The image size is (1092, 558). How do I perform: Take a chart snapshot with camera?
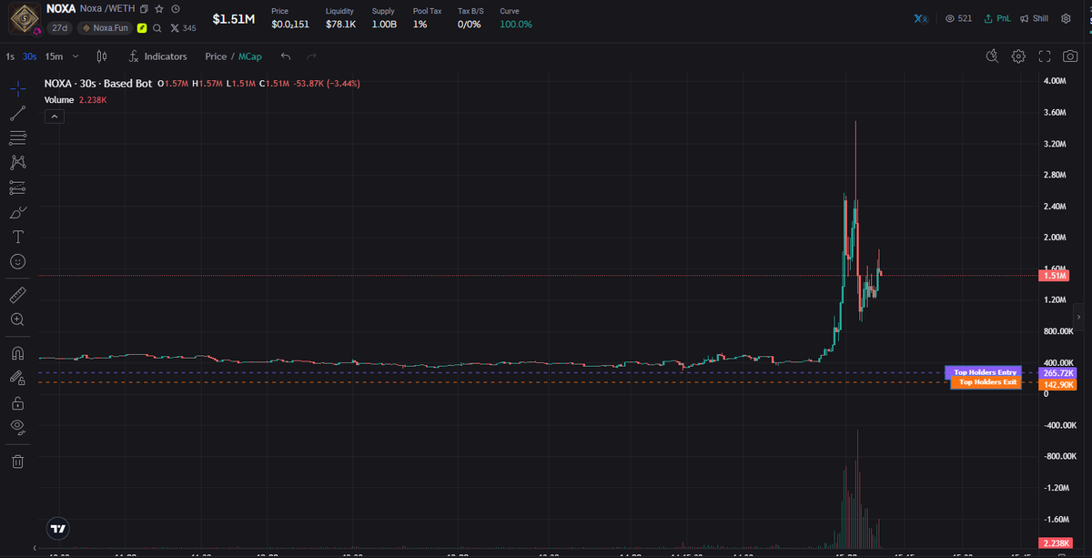[x=1070, y=56]
